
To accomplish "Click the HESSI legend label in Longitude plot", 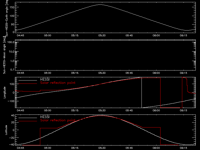I will [45, 79].
